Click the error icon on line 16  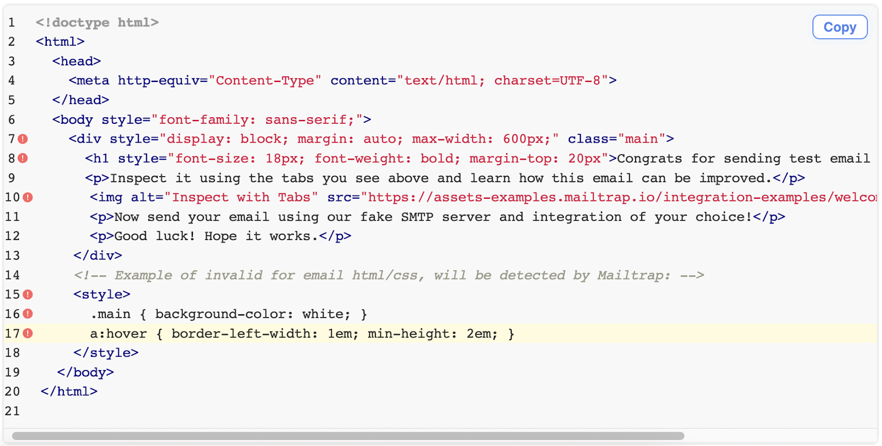click(x=28, y=314)
